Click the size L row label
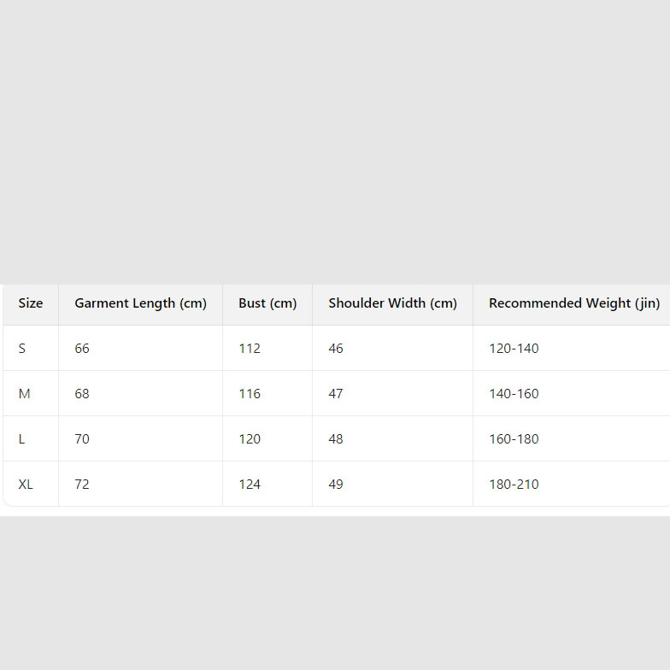 (x=22, y=439)
